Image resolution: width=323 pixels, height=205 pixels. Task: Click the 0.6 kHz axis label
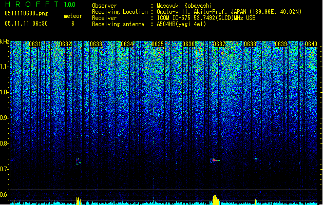5,195
